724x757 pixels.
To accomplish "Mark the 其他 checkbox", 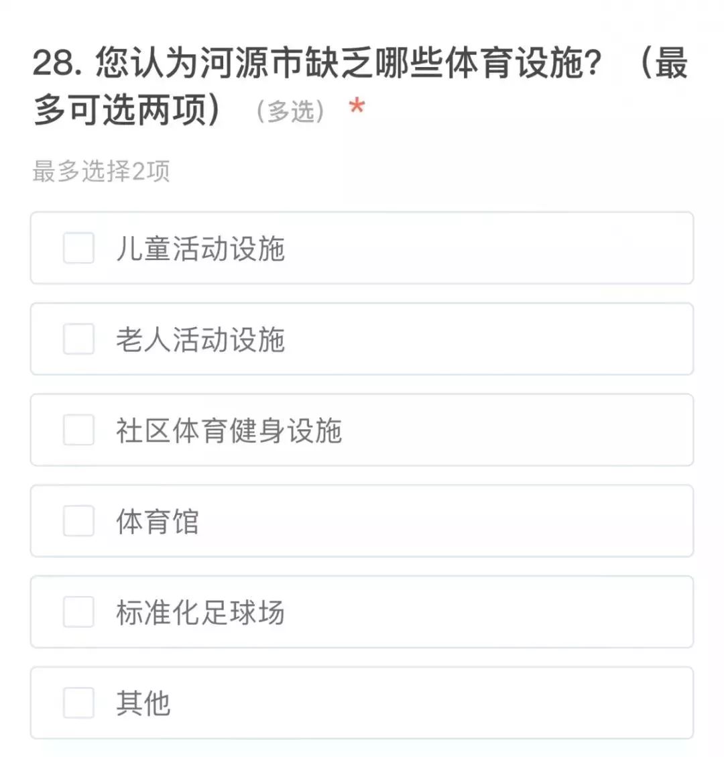I will 78,703.
